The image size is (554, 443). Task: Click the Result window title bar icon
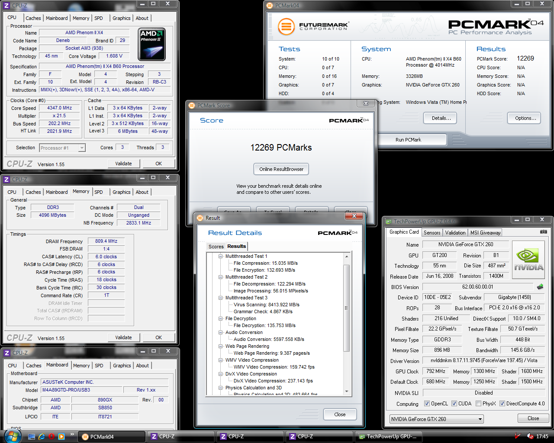[200, 218]
